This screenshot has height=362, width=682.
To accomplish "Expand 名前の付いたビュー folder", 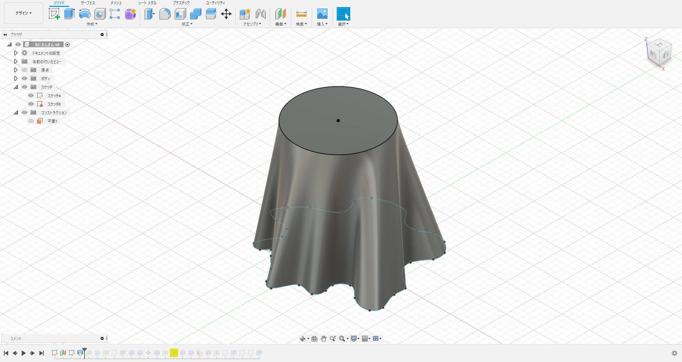I will pos(16,61).
